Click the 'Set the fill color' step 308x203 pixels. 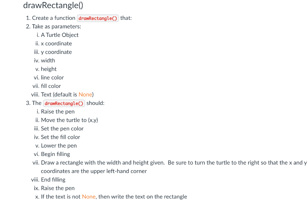[x=60, y=137]
